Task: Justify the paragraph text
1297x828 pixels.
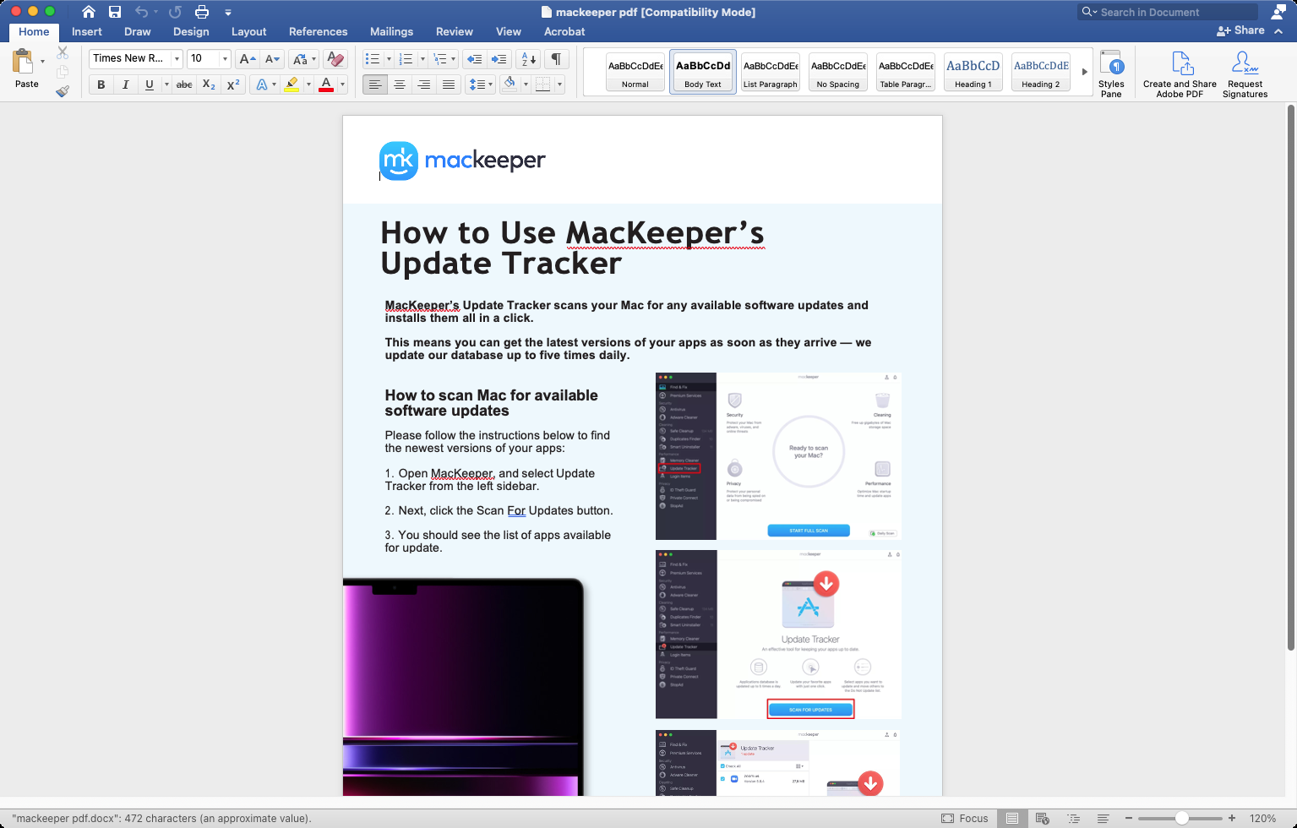Action: point(449,84)
